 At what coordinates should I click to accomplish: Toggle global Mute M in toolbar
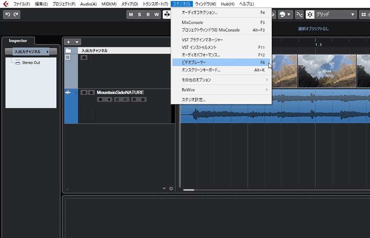131,14
